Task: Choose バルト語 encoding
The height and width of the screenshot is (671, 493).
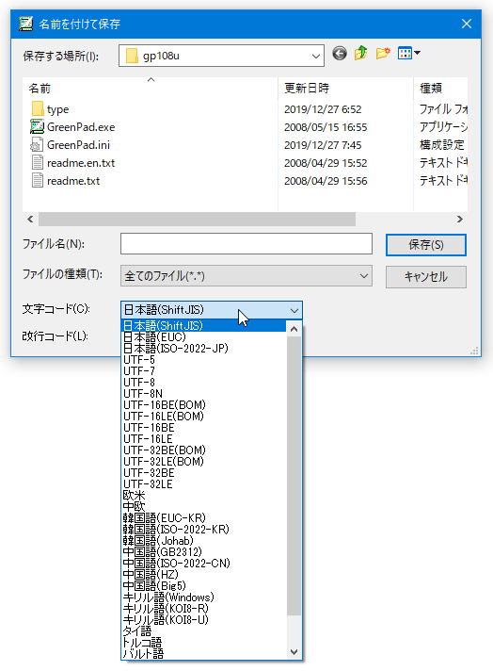Action: pos(204,654)
